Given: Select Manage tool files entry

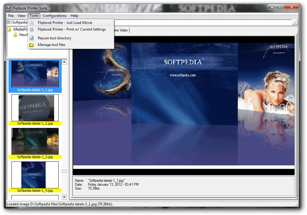Looking at the screenshot, I should [x=71, y=45].
